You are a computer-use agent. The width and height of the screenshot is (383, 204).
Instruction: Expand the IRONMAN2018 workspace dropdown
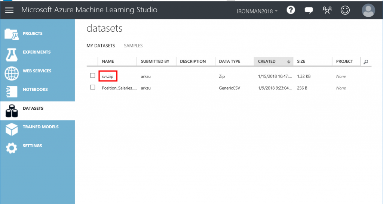pyautogui.click(x=257, y=11)
